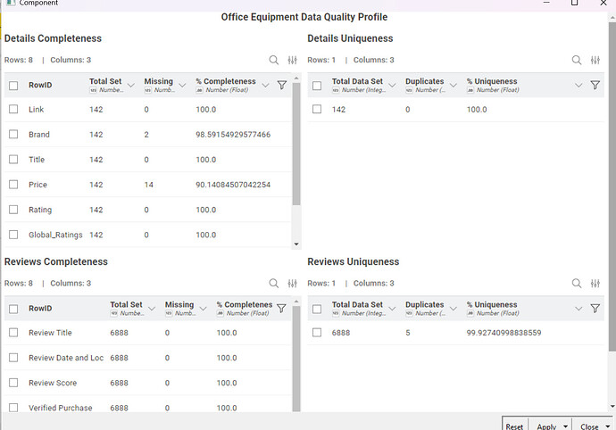Click search icon in Reviews Completeness table
Image resolution: width=616 pixels, height=430 pixels.
click(x=274, y=284)
